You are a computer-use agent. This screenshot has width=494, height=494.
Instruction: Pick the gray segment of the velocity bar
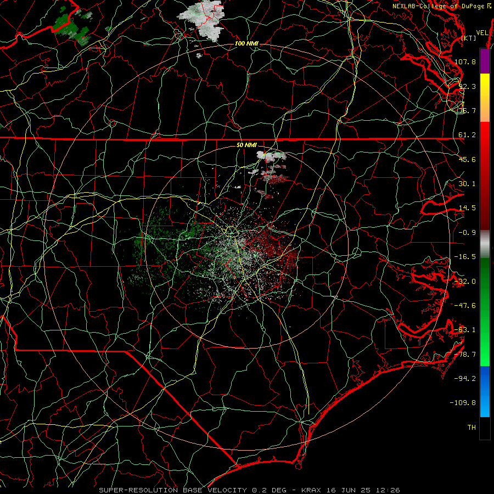(x=485, y=244)
